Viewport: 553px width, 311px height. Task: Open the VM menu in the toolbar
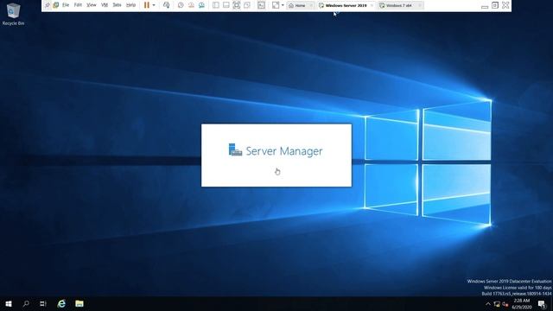coord(105,5)
